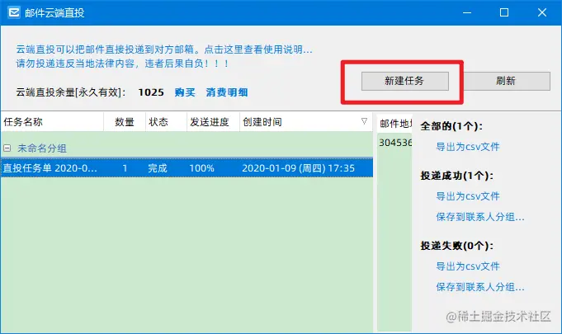This screenshot has width=562, height=334.
Task: Close the 邮件云端直投 window
Action: (542, 12)
